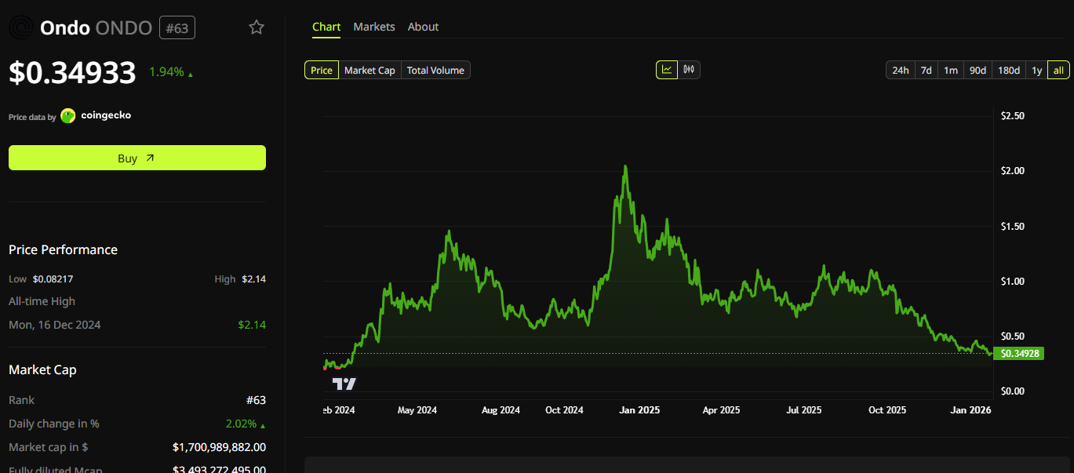Click the Ondo coin logo

coord(21,27)
